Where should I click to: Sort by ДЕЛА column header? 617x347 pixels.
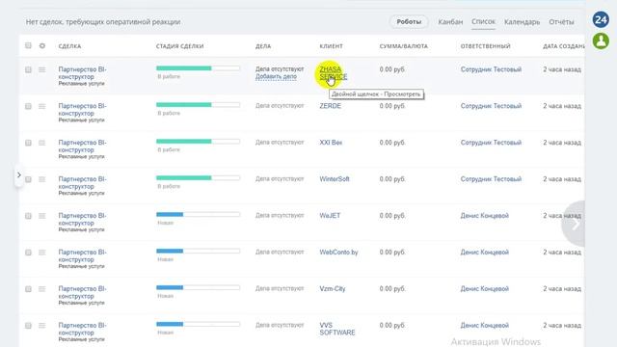(x=263, y=46)
